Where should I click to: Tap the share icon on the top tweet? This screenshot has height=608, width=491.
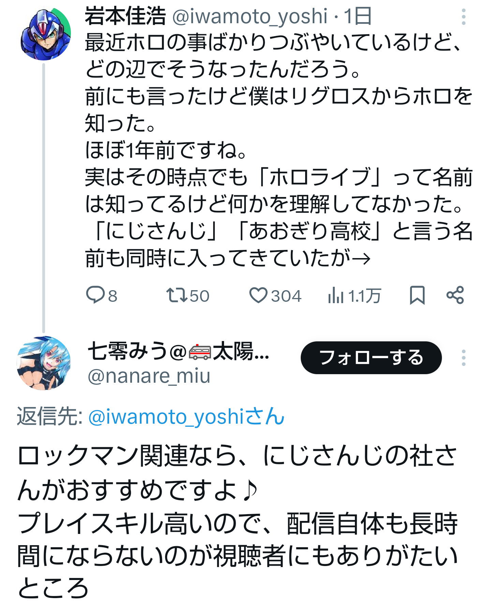pyautogui.click(x=455, y=295)
